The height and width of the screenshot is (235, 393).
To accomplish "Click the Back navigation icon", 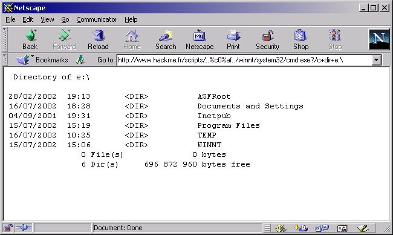I will click(x=30, y=39).
